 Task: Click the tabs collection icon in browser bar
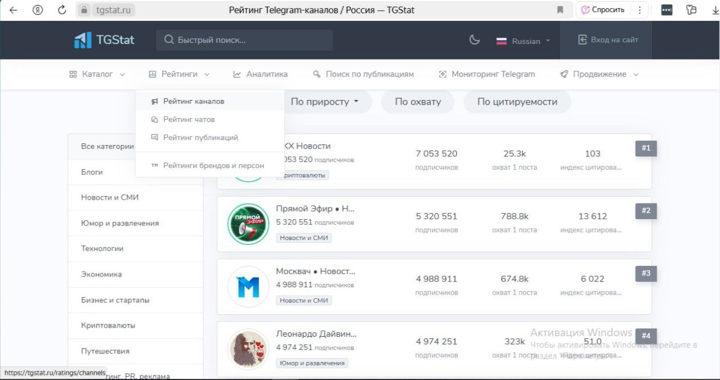(x=691, y=10)
